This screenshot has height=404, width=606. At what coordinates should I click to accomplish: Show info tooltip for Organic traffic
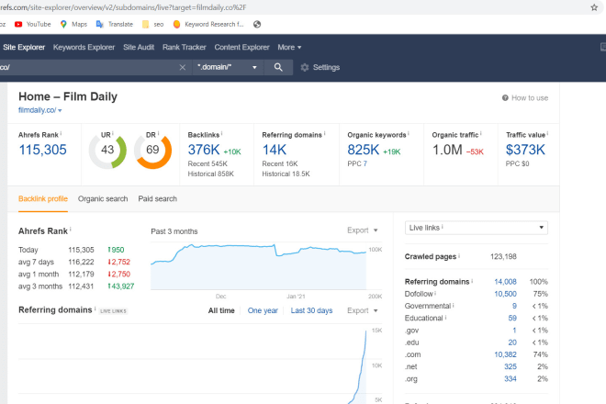481,133
